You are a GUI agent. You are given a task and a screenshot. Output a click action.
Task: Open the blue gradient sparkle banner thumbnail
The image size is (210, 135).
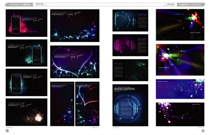(180, 89)
